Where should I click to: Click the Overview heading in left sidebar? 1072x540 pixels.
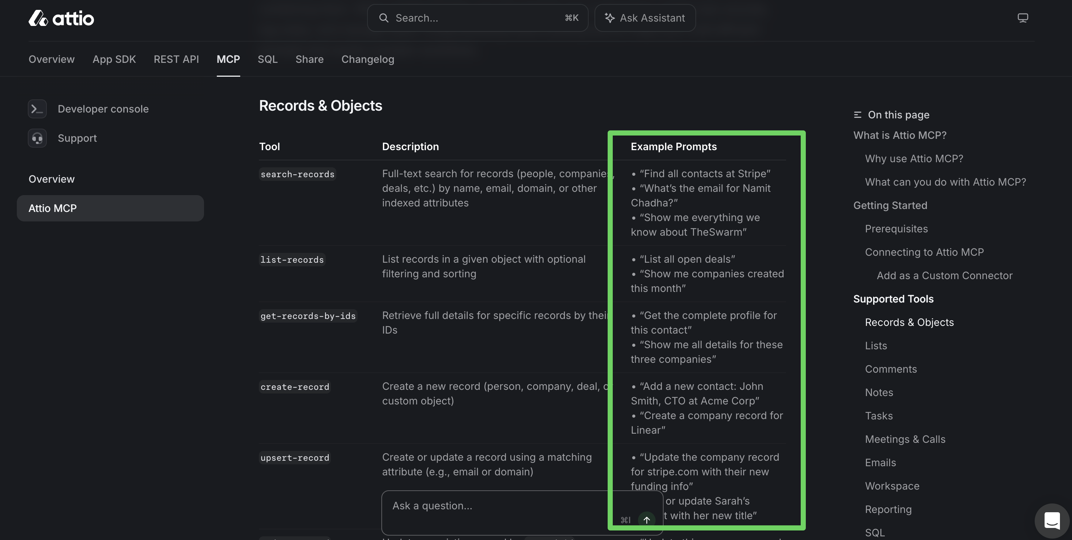click(x=52, y=179)
